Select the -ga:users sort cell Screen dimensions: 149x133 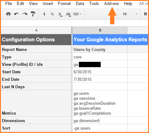click(x=100, y=128)
